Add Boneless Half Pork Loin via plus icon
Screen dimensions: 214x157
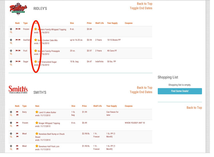11,146
